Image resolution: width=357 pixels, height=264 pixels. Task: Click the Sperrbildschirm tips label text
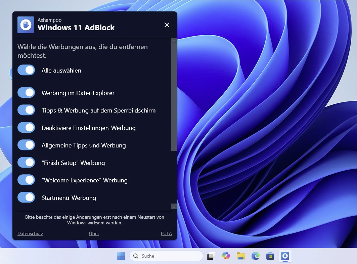point(99,111)
